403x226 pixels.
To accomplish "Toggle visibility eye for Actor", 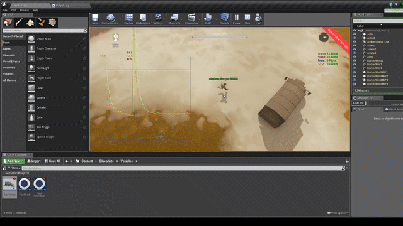I will [355, 34].
